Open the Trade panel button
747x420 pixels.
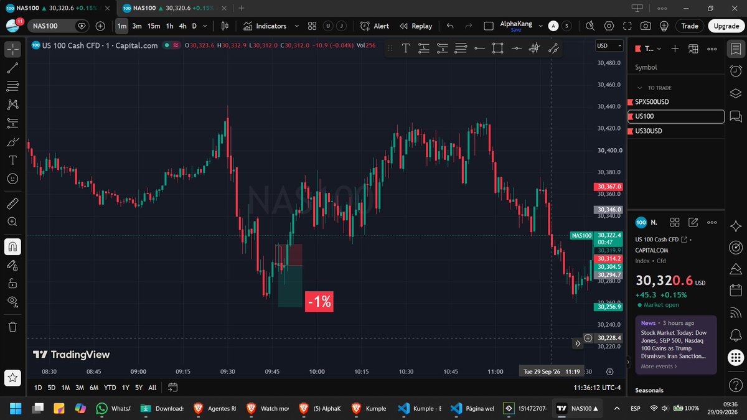pyautogui.click(x=690, y=26)
